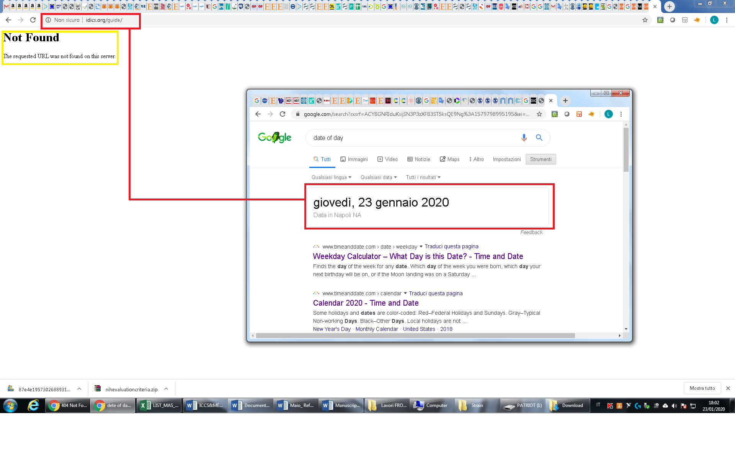Click the Internet Explorer taskbar icon

pos(33,405)
